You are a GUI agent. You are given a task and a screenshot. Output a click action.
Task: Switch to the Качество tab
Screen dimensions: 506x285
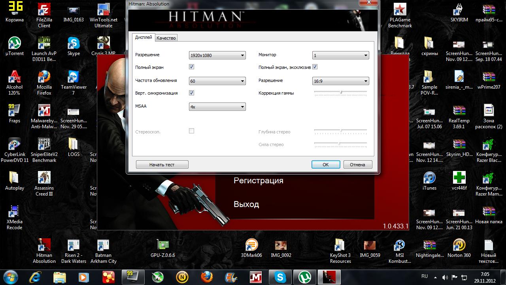pos(166,38)
